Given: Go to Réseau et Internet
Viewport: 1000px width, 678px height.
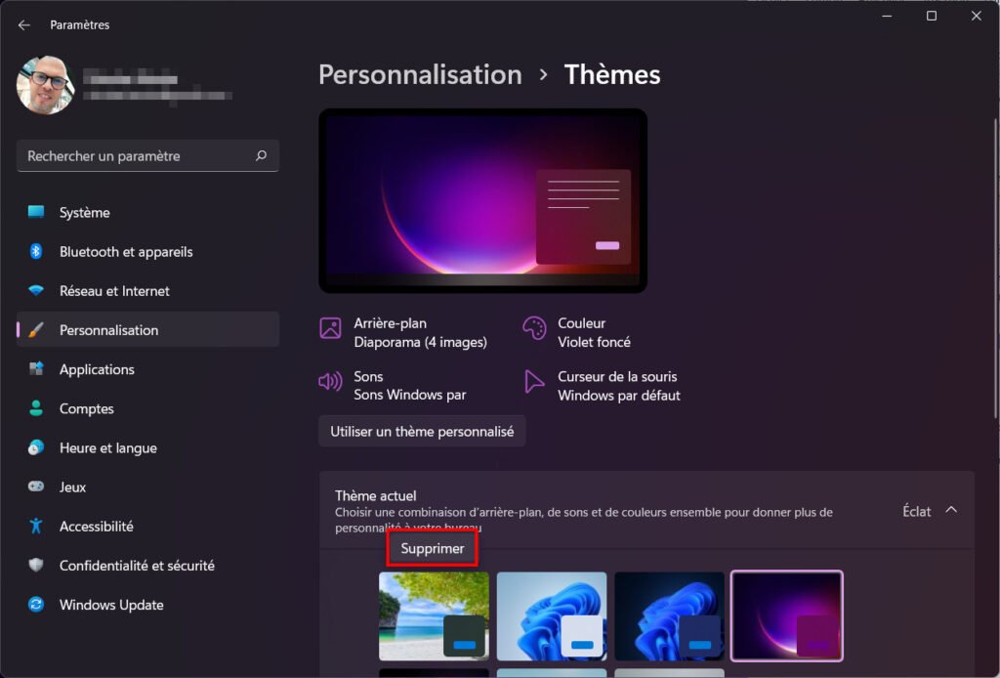Looking at the screenshot, I should coord(148,291).
